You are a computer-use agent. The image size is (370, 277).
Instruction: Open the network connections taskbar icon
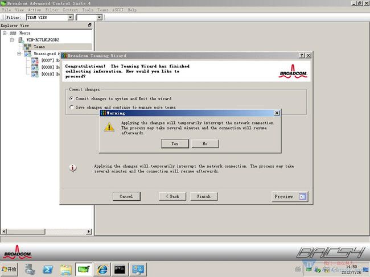pos(138,269)
